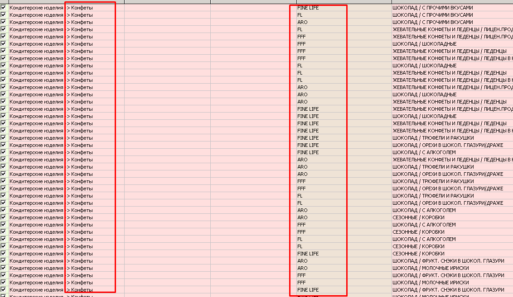Select 'ОРЕХИ В ШОКОЛ. ГЛАЗУРИ/ДРАЖЕ' cell of FL row
The image size is (513, 297).
click(x=452, y=203)
